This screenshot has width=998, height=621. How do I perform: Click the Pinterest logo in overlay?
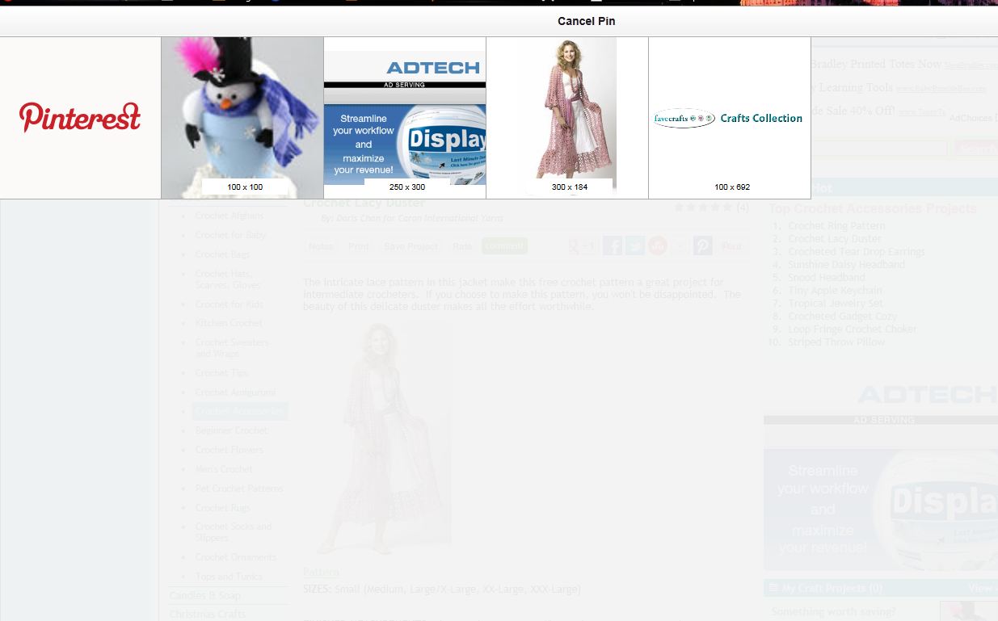click(x=80, y=117)
